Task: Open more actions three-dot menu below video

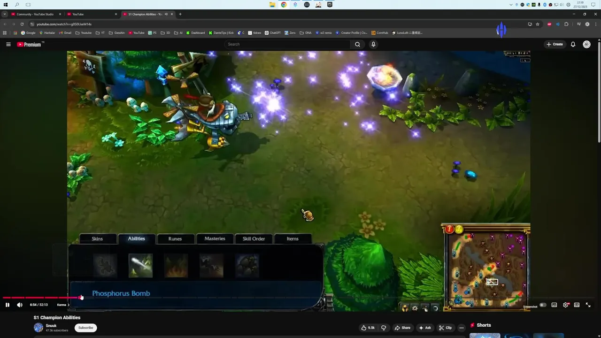Action: click(461, 328)
